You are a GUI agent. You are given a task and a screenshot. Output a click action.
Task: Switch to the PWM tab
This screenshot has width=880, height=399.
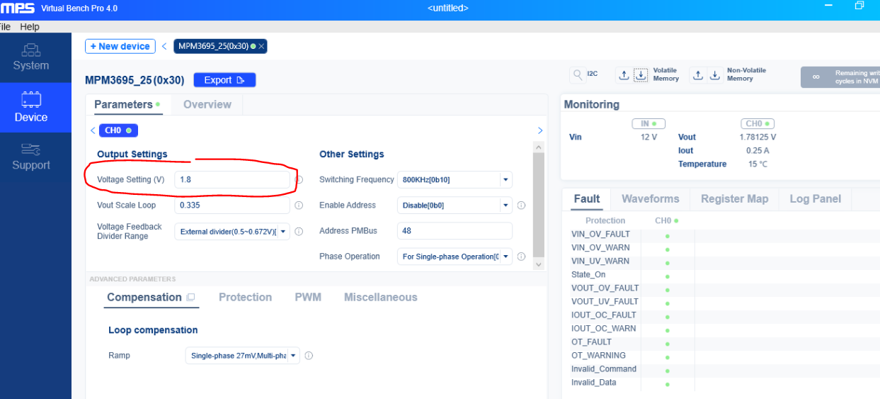[x=308, y=298]
